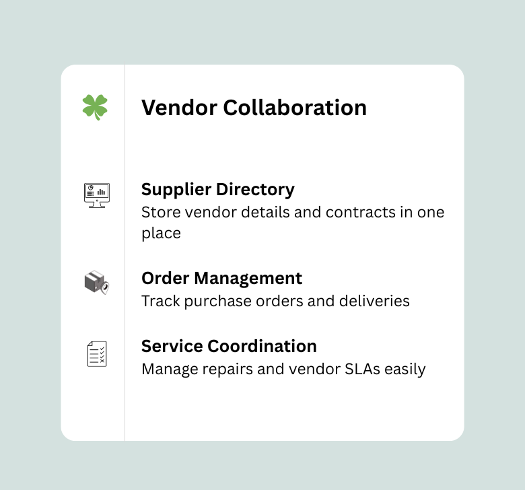Click the word "place" under Supplier Directory
This screenshot has height=490, width=525.
pyautogui.click(x=161, y=234)
